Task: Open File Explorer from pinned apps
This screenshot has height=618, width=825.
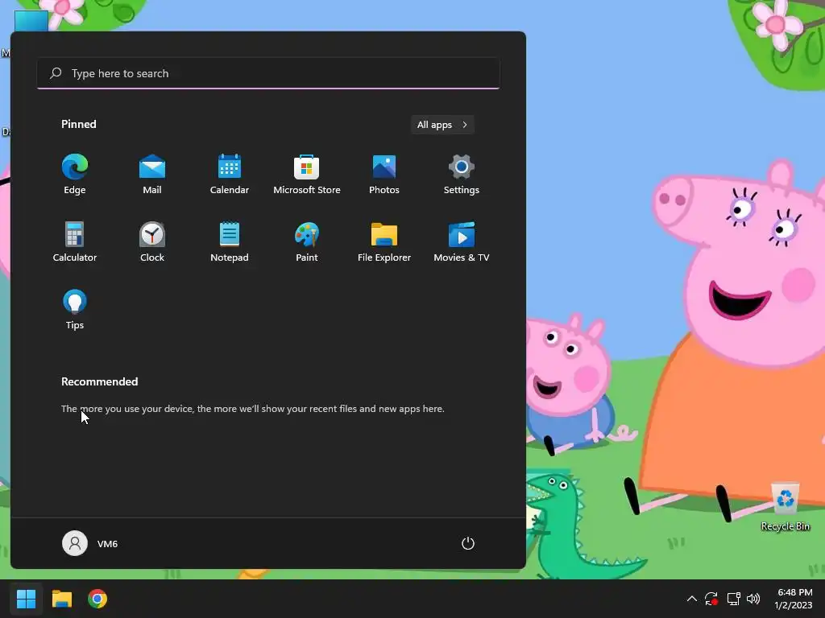Action: (384, 241)
